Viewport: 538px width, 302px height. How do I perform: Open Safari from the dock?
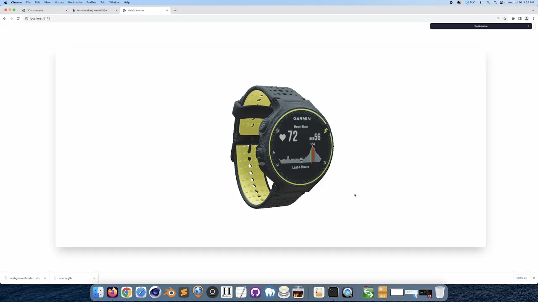[x=141, y=292]
